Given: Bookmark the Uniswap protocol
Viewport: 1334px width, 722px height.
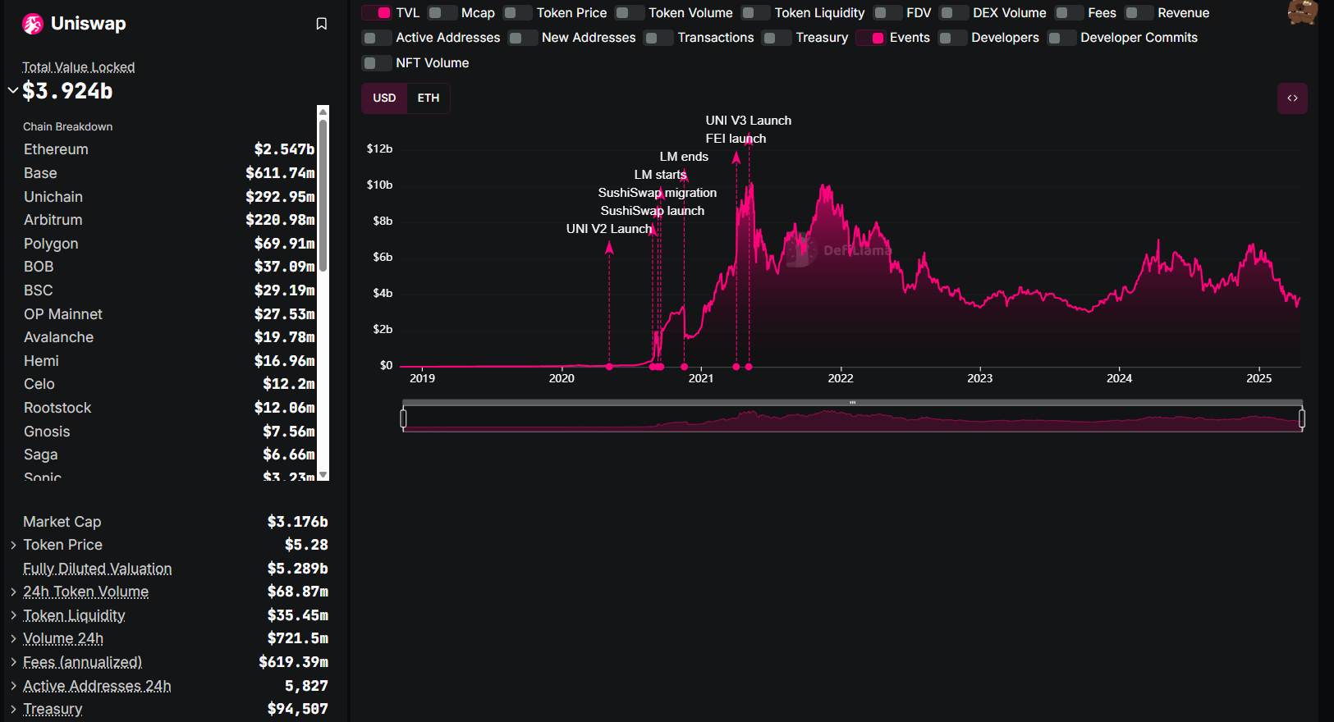Looking at the screenshot, I should 322,24.
